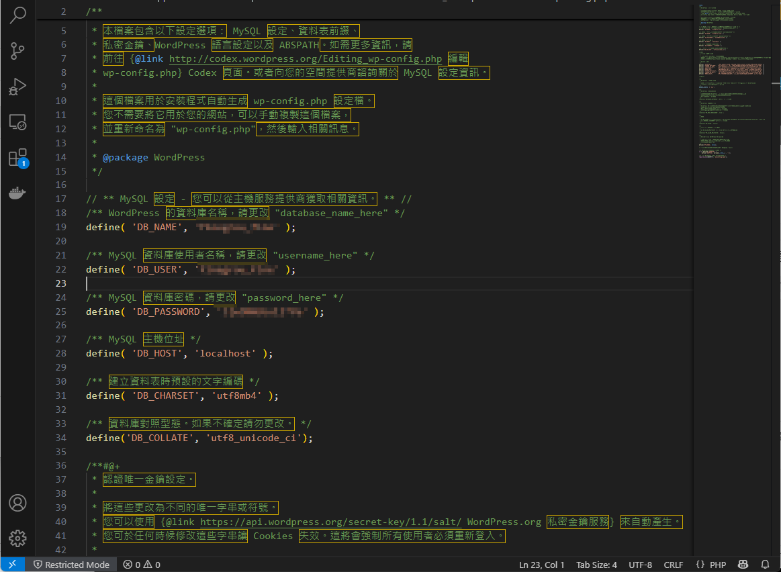The width and height of the screenshot is (781, 572).
Task: Click the remote window indicator in status bar
Action: pyautogui.click(x=13, y=565)
